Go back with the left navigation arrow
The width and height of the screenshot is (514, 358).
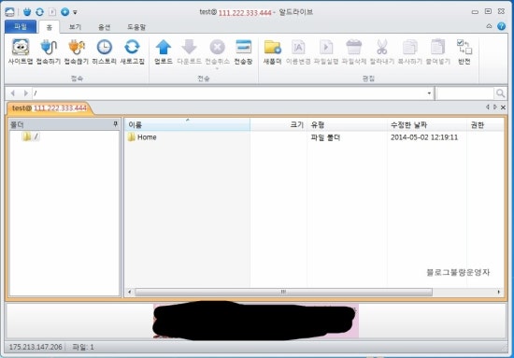click(13, 93)
